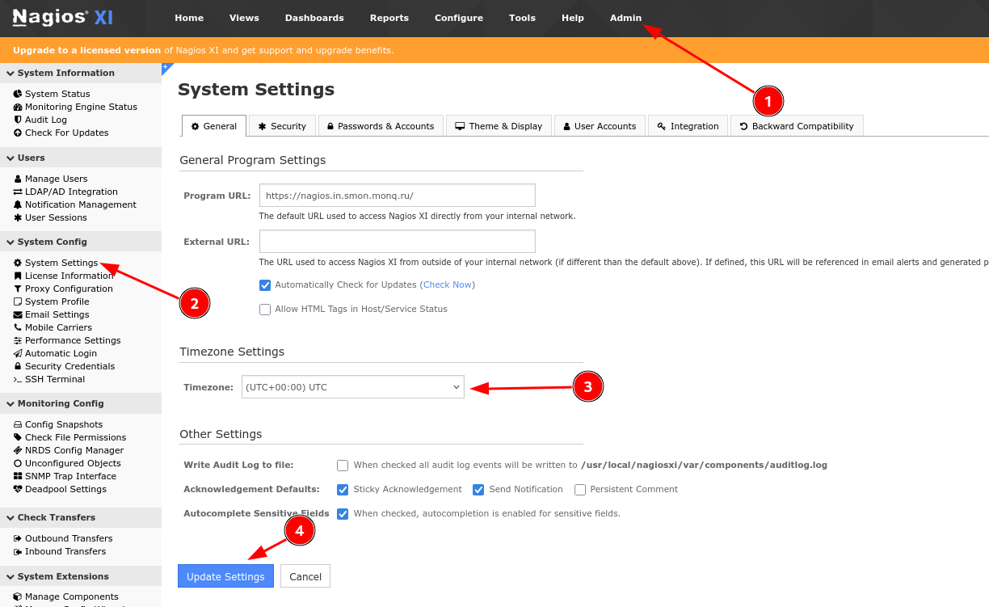This screenshot has height=607, width=989.
Task: Collapse the System Information section
Action: point(11,73)
